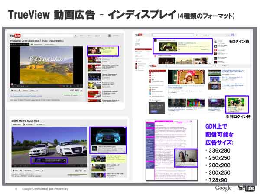Open the blue URL link in the PreGame Lobby description
This screenshot has width=260, height=195.
click(x=26, y=96)
